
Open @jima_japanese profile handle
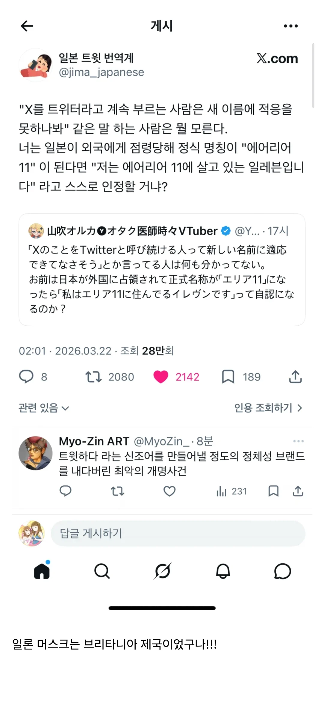click(101, 72)
